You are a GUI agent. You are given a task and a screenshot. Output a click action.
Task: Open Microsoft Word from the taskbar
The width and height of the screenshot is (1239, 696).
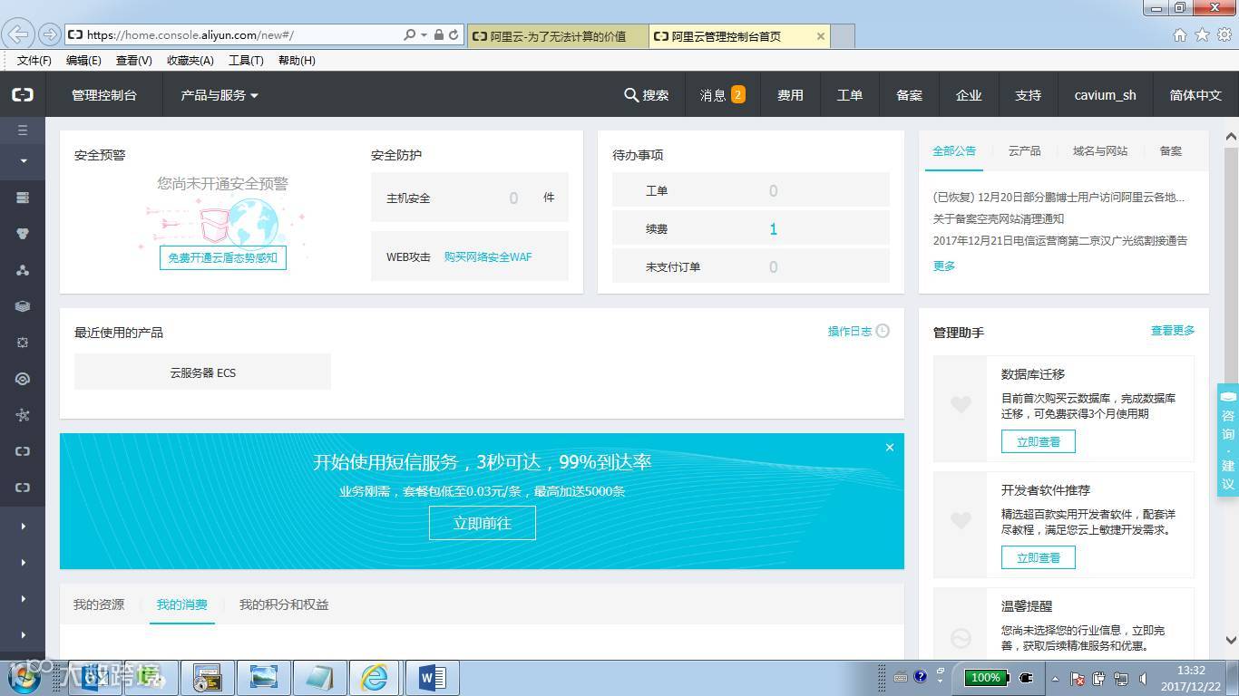pos(432,677)
